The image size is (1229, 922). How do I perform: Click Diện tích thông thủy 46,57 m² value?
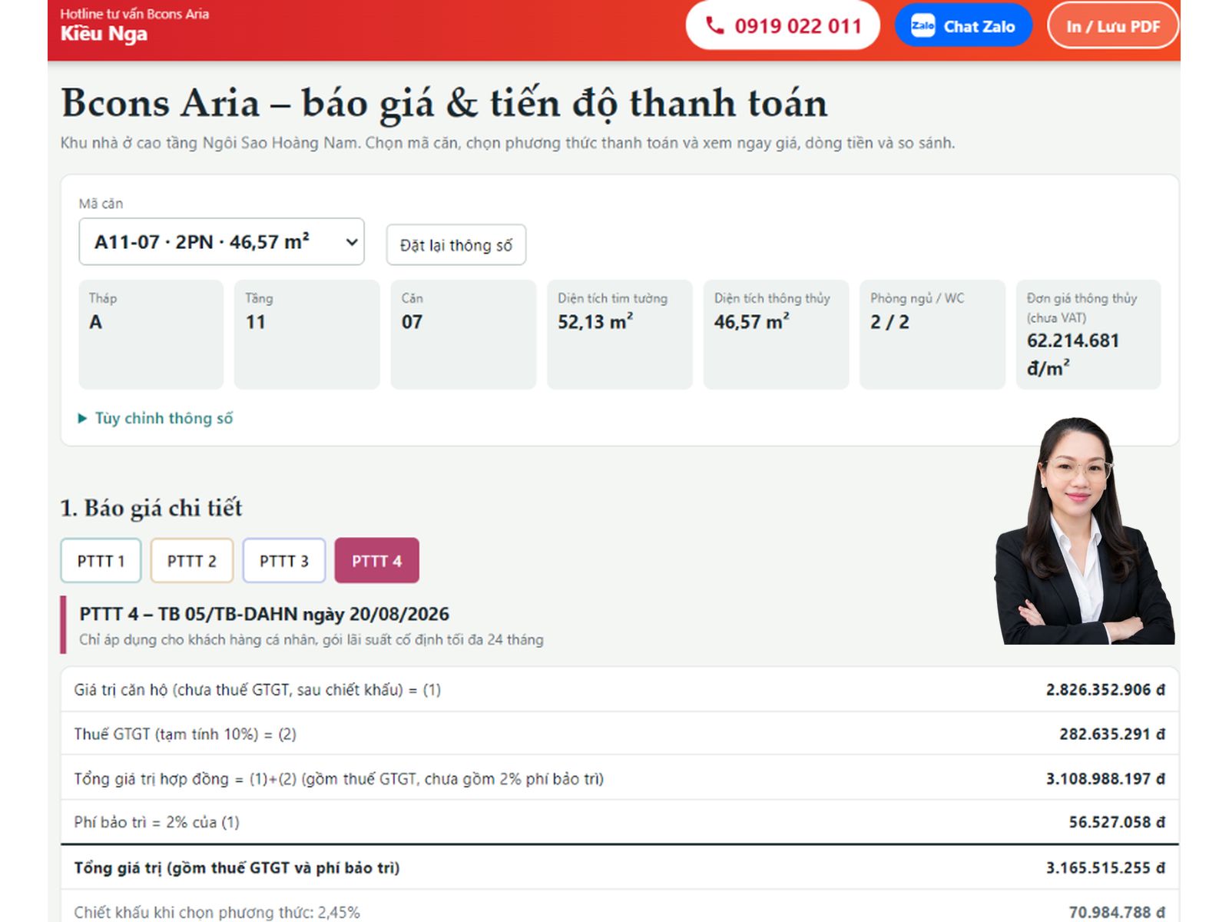click(x=751, y=321)
